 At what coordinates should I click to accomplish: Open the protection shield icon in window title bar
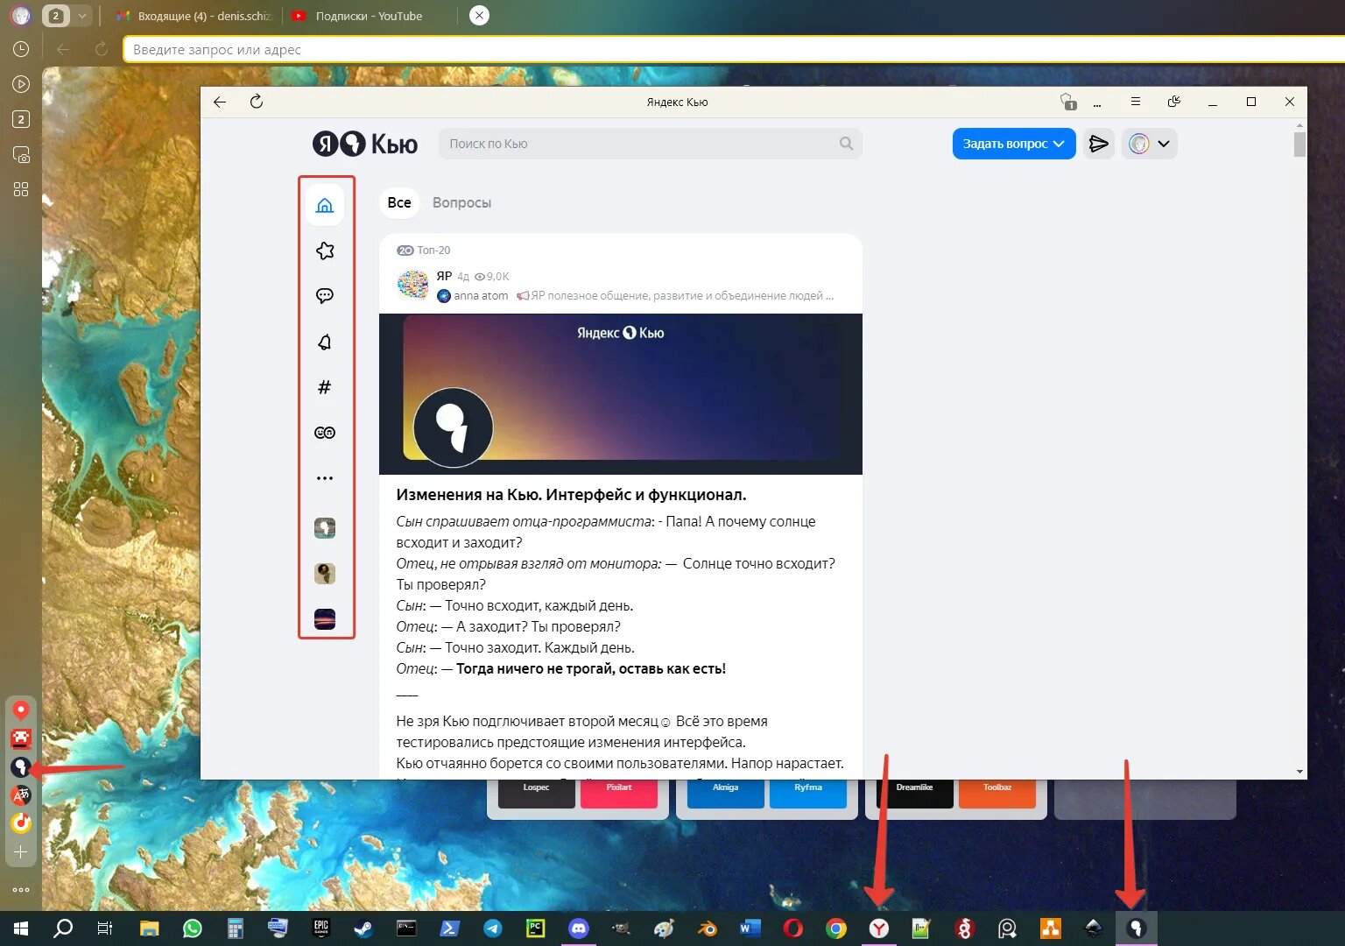coord(1067,102)
